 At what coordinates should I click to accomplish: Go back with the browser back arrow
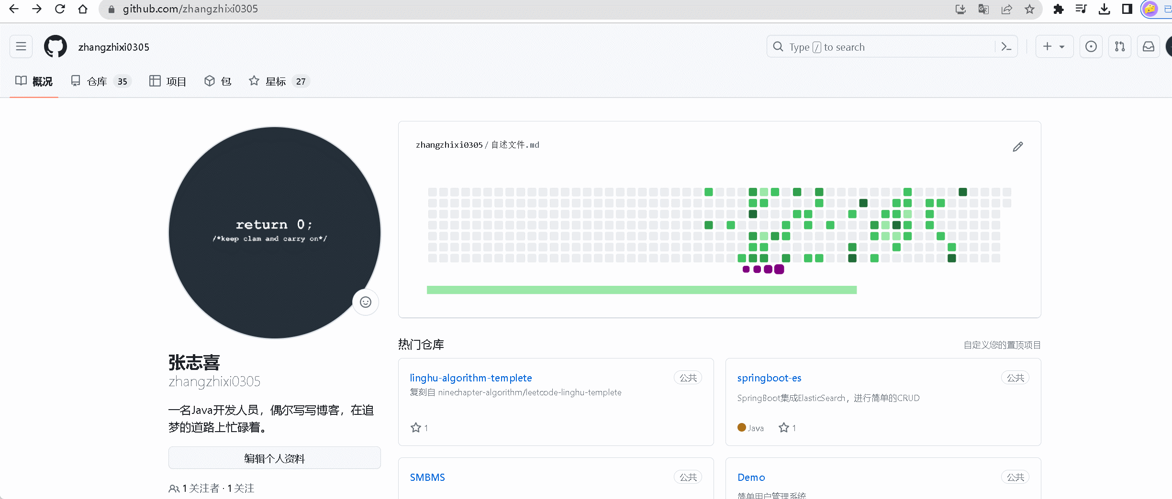click(x=14, y=9)
